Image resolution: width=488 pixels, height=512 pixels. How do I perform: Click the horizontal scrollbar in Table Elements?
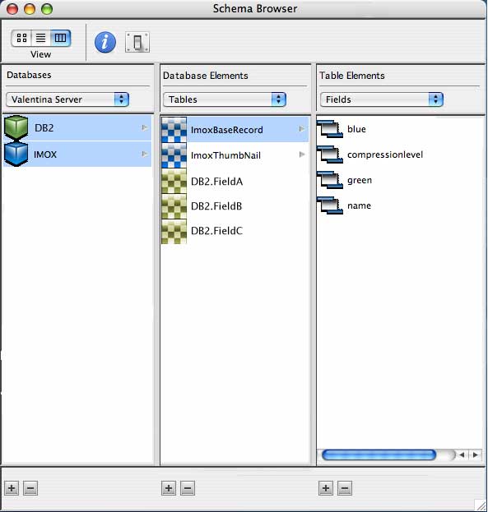point(379,454)
